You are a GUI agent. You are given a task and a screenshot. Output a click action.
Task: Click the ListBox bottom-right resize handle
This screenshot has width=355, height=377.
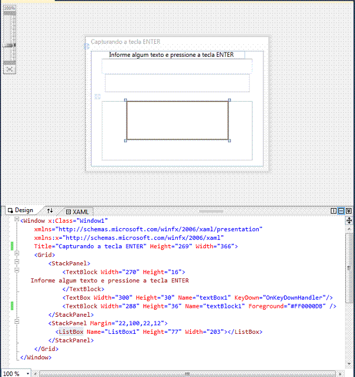pyautogui.click(x=229, y=141)
